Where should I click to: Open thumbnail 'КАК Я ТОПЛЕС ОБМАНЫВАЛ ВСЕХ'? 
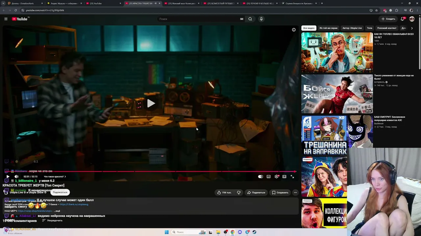pyautogui.click(x=337, y=52)
